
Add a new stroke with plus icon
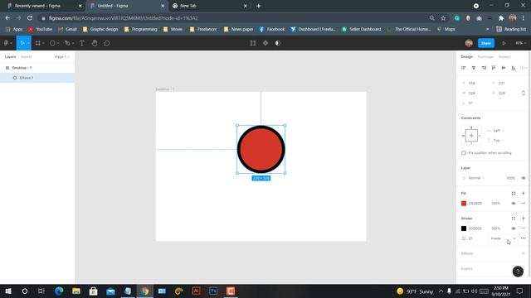524,219
